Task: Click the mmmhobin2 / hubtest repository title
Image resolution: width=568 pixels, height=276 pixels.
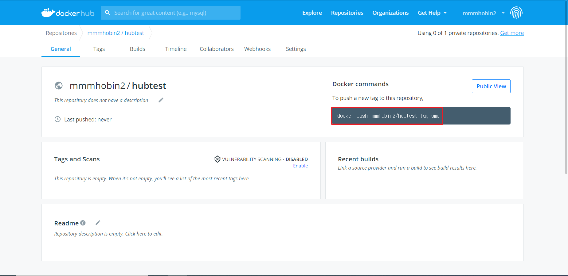Action: pyautogui.click(x=118, y=86)
